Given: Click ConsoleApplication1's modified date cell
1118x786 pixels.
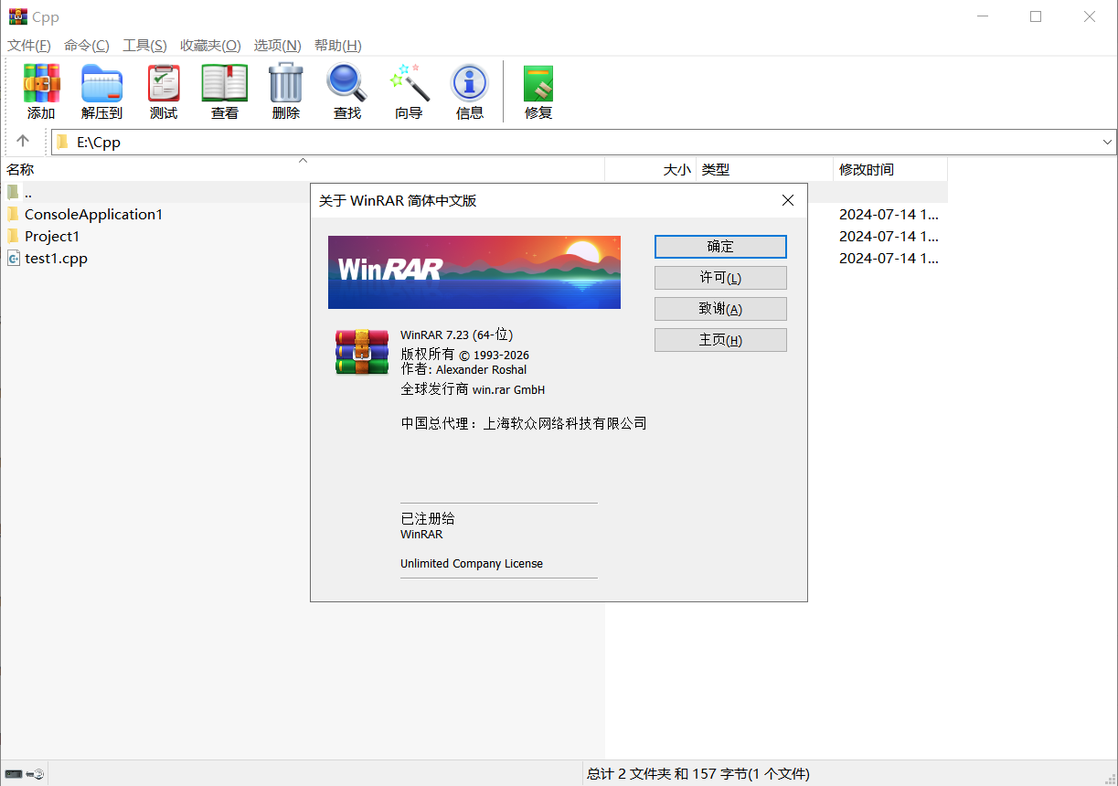Looking at the screenshot, I should pos(889,214).
